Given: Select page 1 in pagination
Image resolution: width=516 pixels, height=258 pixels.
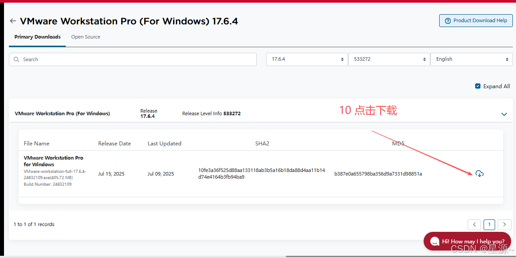Looking at the screenshot, I should (x=489, y=224).
